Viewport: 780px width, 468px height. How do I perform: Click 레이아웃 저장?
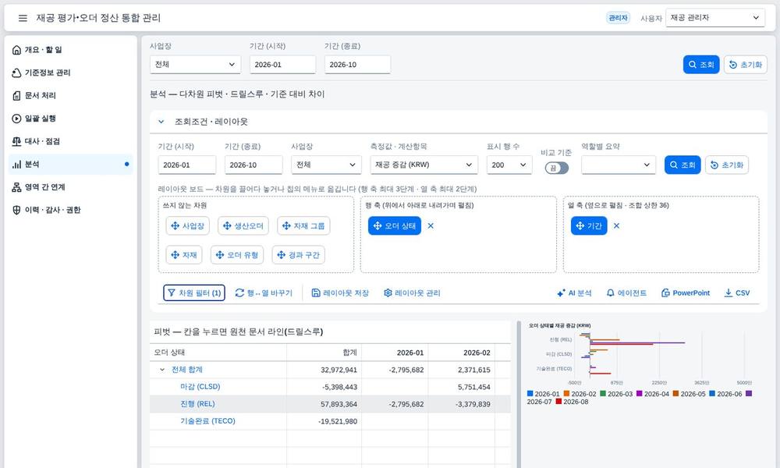pyautogui.click(x=340, y=293)
